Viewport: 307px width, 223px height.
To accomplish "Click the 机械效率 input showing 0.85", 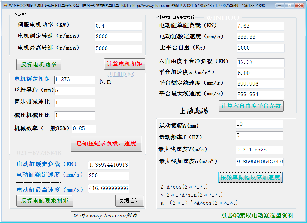I will 84,129.
